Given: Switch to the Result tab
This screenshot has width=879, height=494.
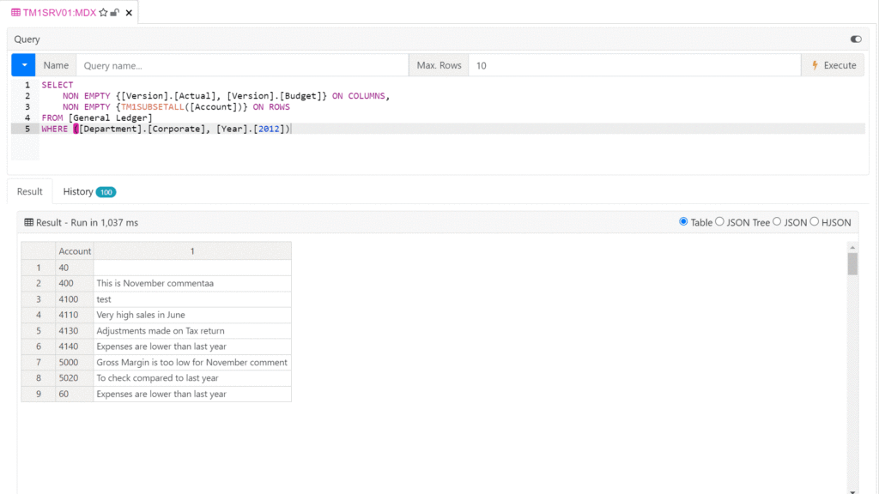Looking at the screenshot, I should (x=29, y=191).
